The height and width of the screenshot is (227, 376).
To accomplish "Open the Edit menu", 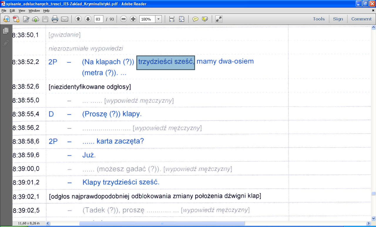I will (12, 11).
